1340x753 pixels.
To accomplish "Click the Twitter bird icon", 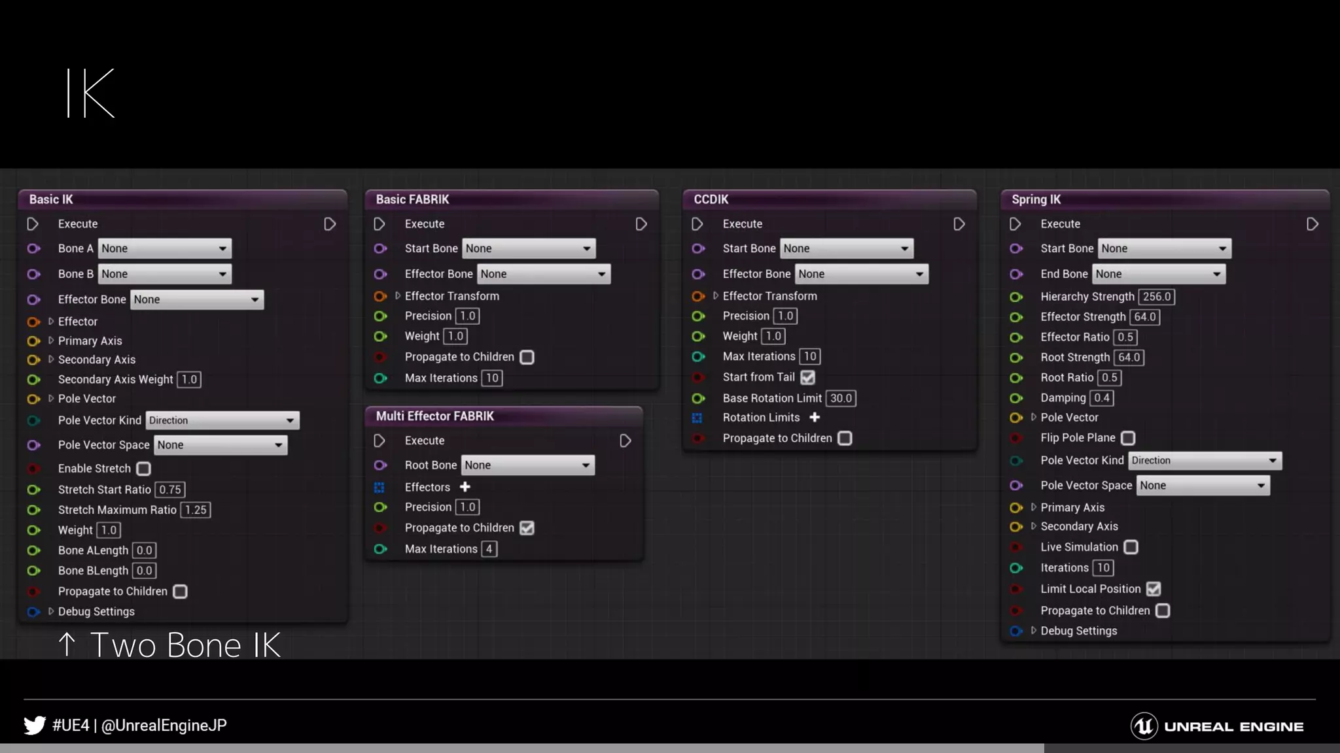I will [x=35, y=726].
